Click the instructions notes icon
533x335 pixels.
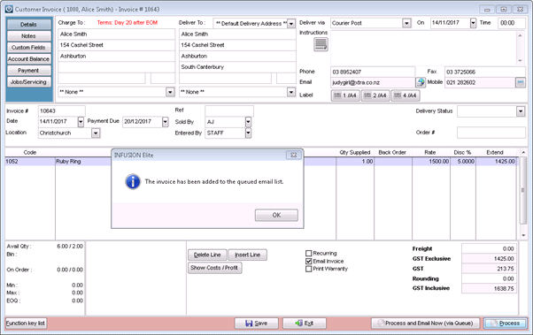click(x=321, y=44)
